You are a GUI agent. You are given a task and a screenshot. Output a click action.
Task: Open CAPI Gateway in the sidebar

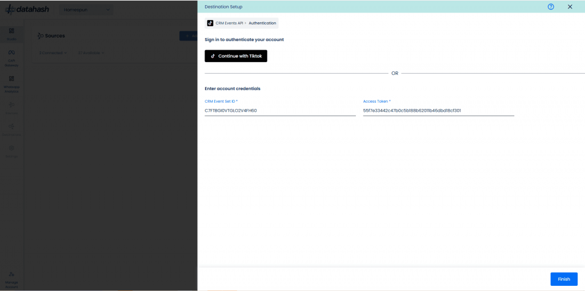click(11, 58)
